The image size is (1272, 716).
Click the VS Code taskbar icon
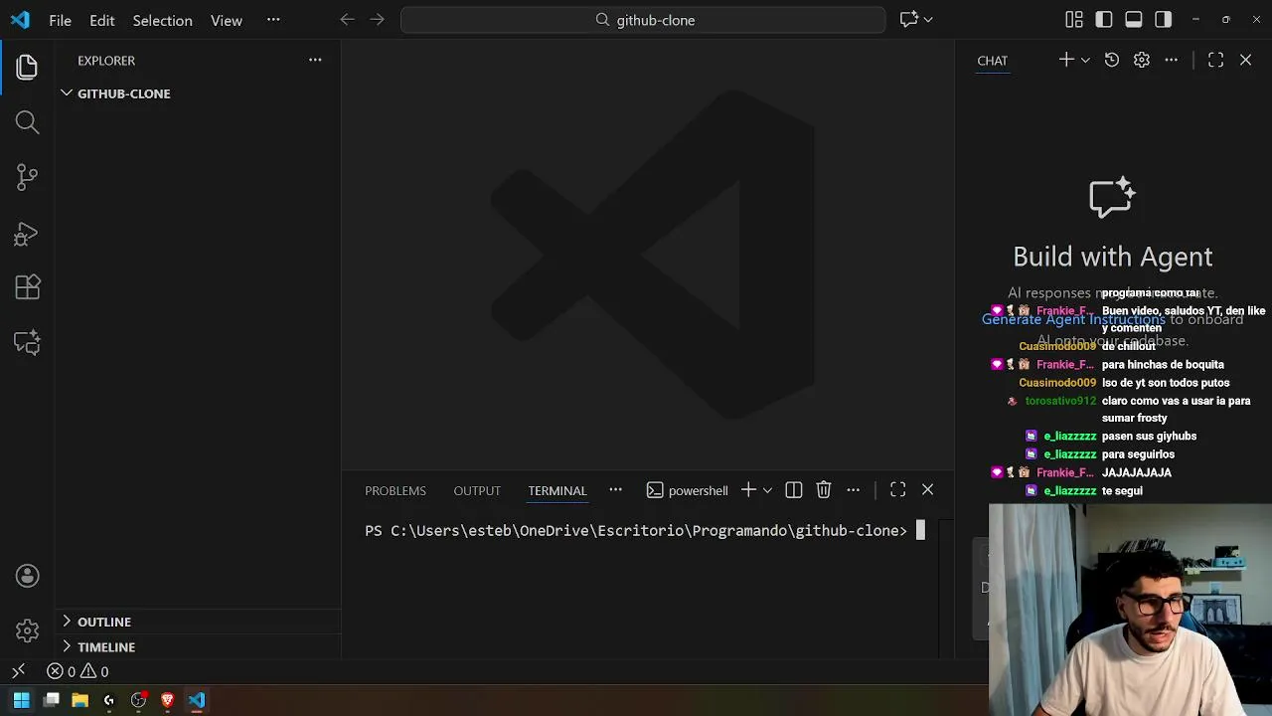197,700
